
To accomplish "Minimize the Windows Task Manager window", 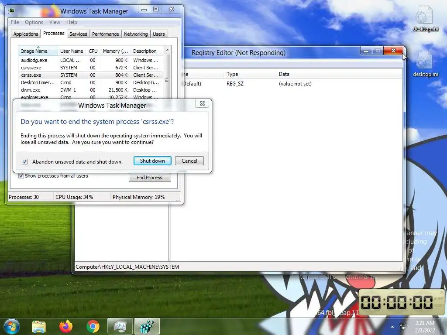I will tap(144, 10).
